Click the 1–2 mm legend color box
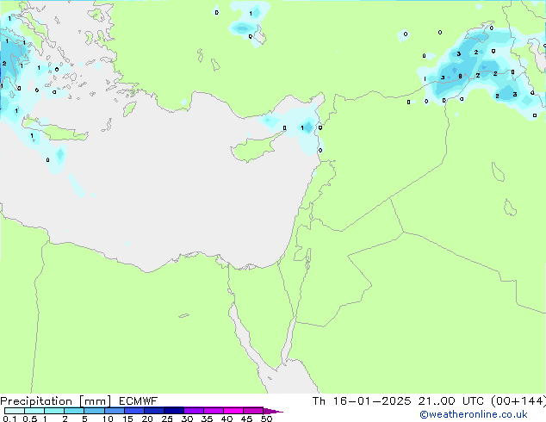Viewport: 546px width, 422px height. click(x=54, y=411)
